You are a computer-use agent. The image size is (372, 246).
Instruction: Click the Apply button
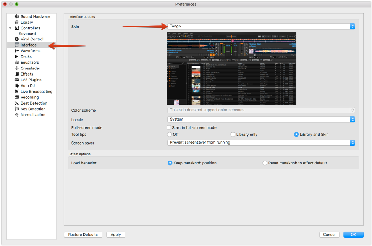click(x=116, y=235)
